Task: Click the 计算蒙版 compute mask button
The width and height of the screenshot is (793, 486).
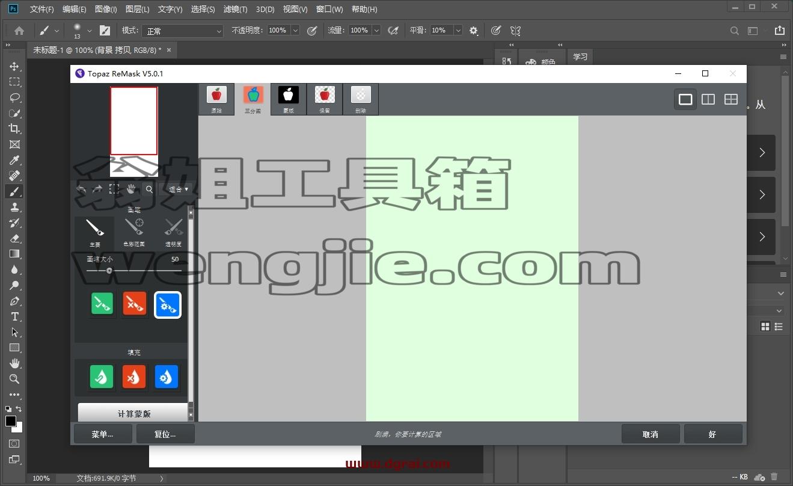Action: pyautogui.click(x=133, y=413)
